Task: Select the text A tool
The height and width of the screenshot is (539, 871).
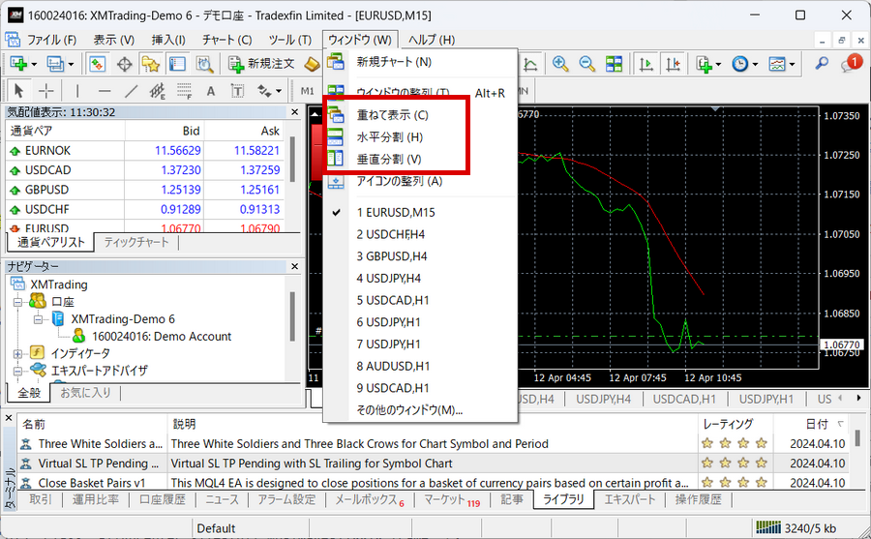Action: tap(211, 91)
